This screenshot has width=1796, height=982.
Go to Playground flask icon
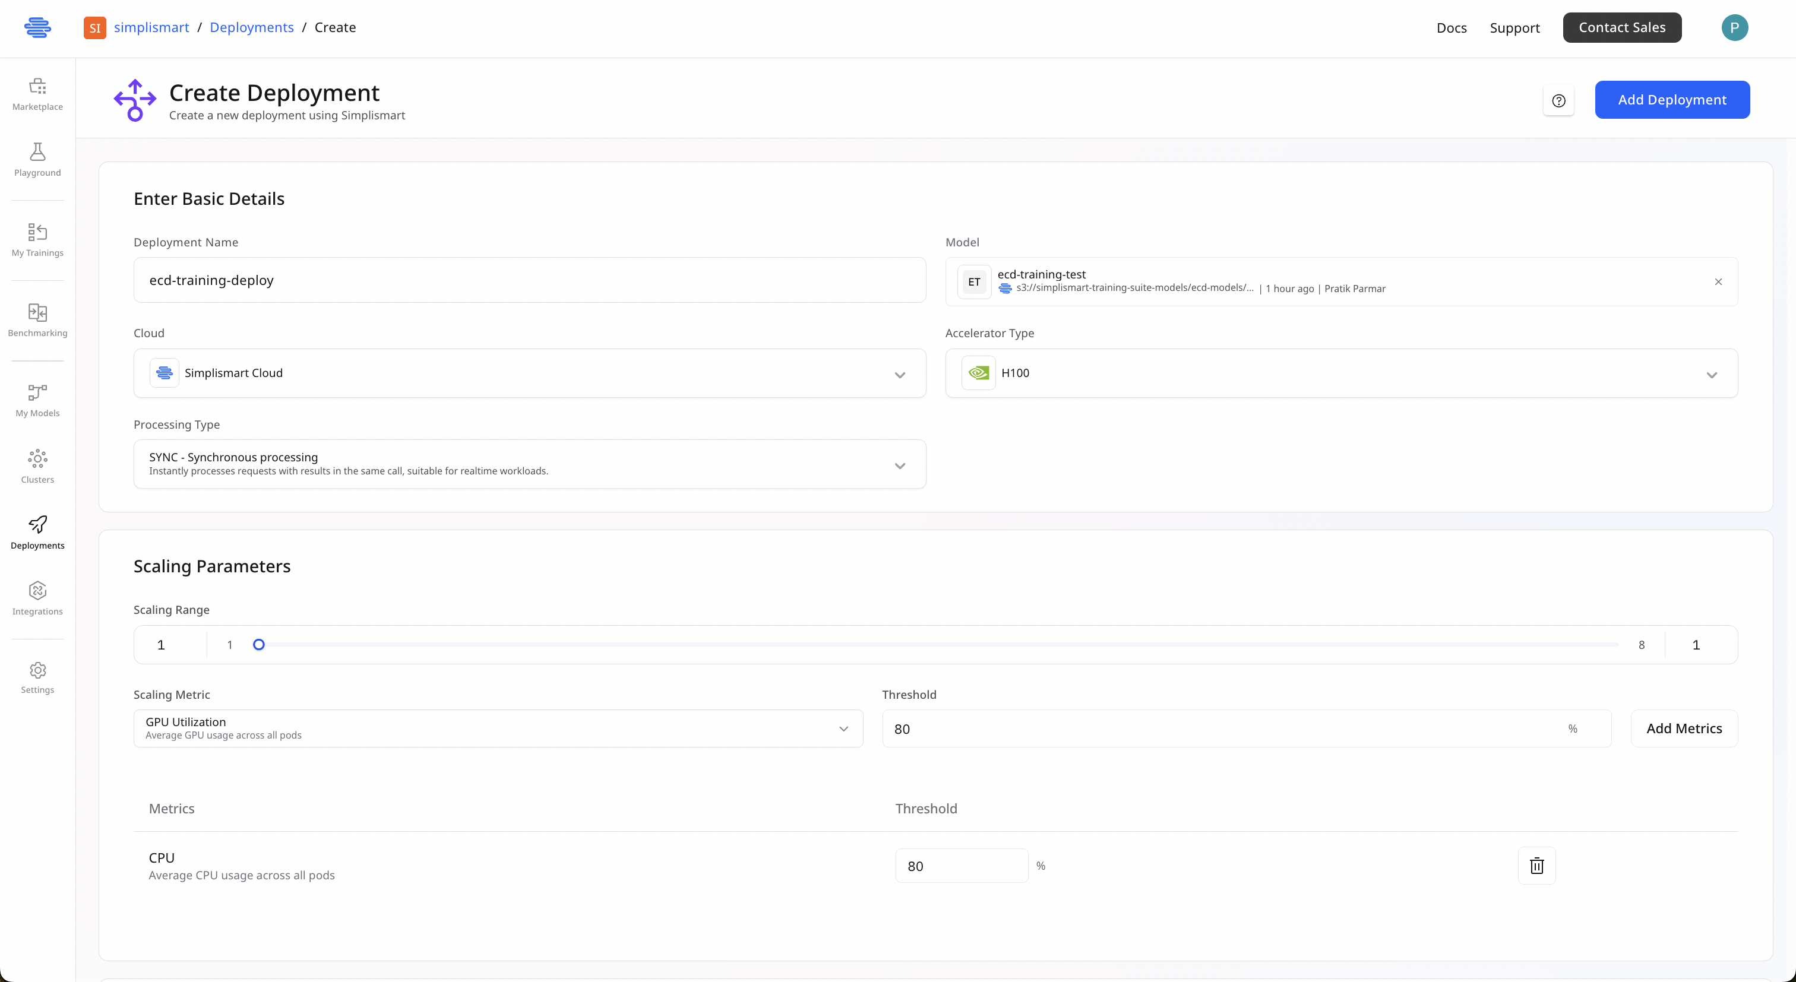click(x=37, y=160)
